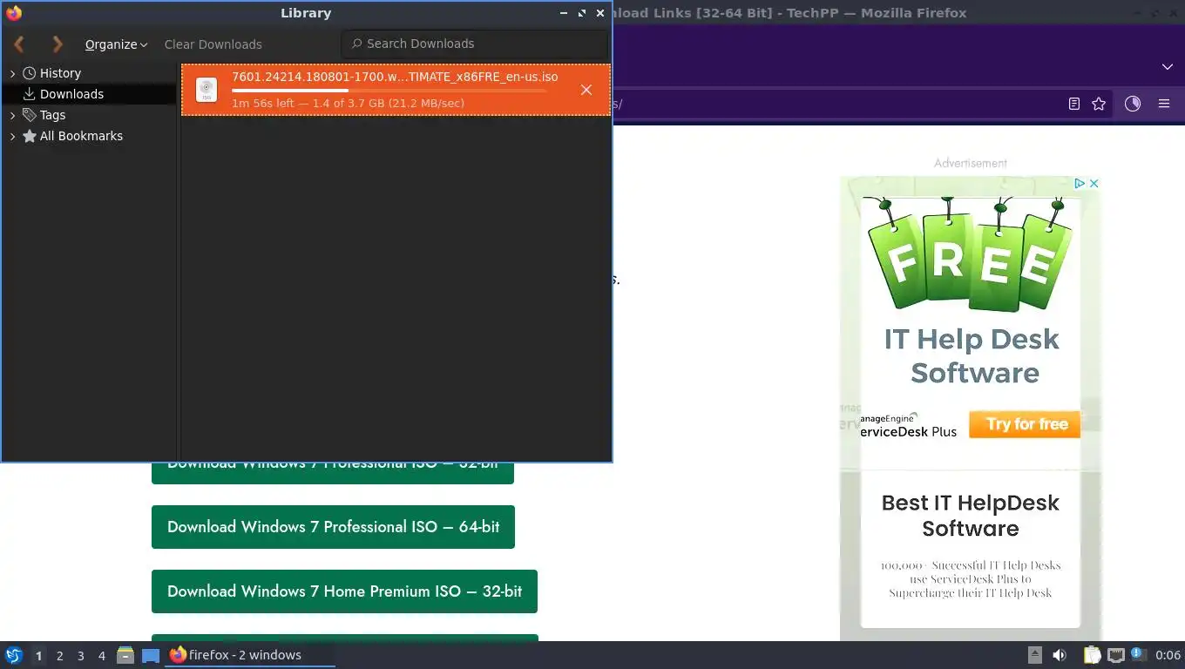Viewport: 1185px width, 669px height.
Task: Open the Firefox hamburger application menu
Action: (x=1164, y=104)
